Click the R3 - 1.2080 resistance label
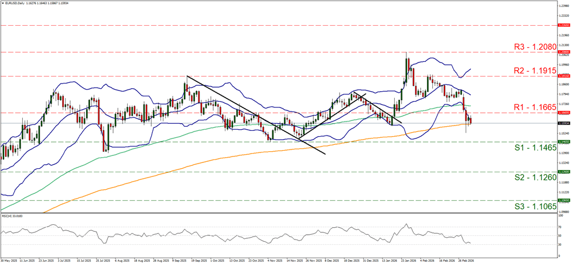This screenshot has width=571, height=264. coord(535,47)
